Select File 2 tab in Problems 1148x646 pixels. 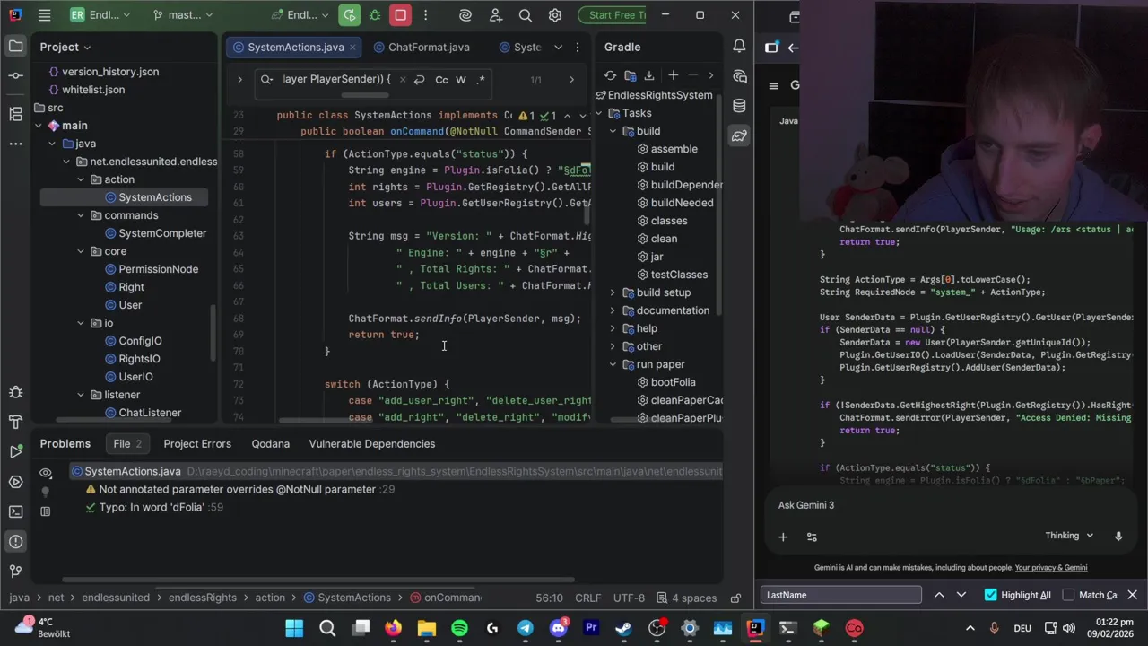[x=127, y=443]
